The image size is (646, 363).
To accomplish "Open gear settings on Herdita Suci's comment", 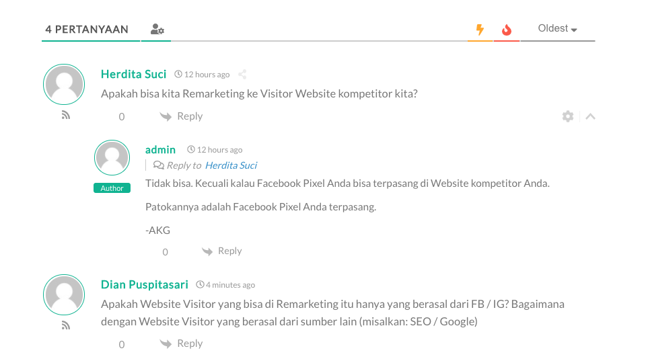I will [x=568, y=116].
